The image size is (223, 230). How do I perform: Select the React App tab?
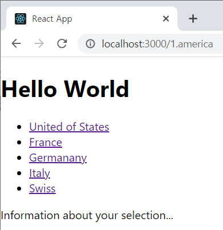(x=92, y=19)
